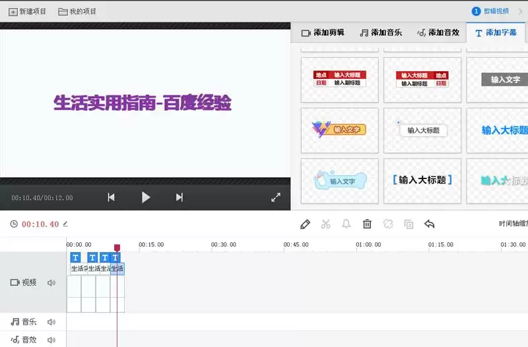Click the red playhead marker
The image size is (528, 347).
pos(117,248)
